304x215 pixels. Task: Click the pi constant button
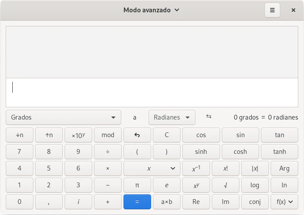[x=137, y=185]
